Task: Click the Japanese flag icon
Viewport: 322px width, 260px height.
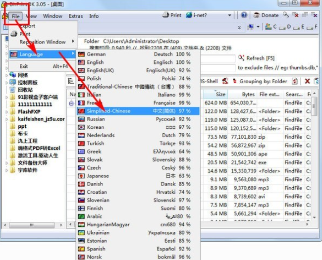Action: pyautogui.click(x=81, y=176)
